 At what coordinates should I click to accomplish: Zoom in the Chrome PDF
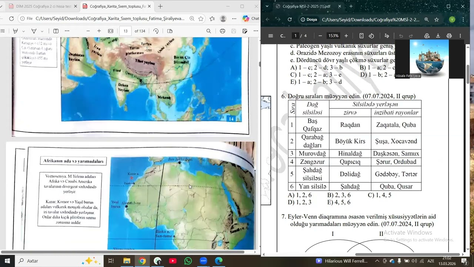pos(346,36)
